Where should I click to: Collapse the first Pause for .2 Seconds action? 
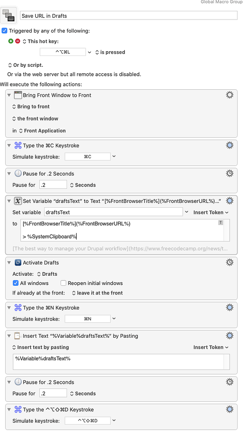(9, 174)
